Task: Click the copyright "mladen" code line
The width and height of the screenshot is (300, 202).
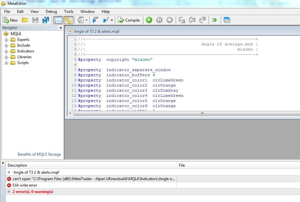Action: tap(115, 60)
